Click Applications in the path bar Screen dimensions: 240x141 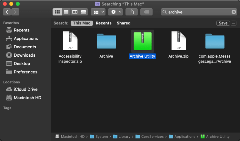point(182,136)
